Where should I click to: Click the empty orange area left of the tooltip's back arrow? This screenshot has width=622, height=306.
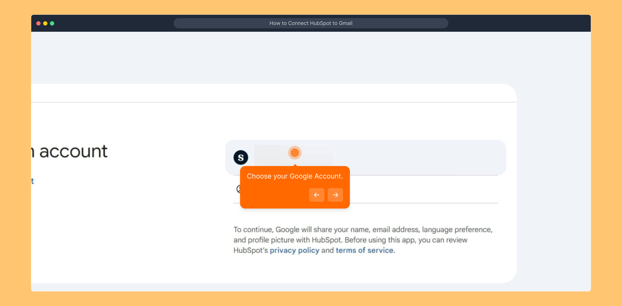(x=272, y=195)
